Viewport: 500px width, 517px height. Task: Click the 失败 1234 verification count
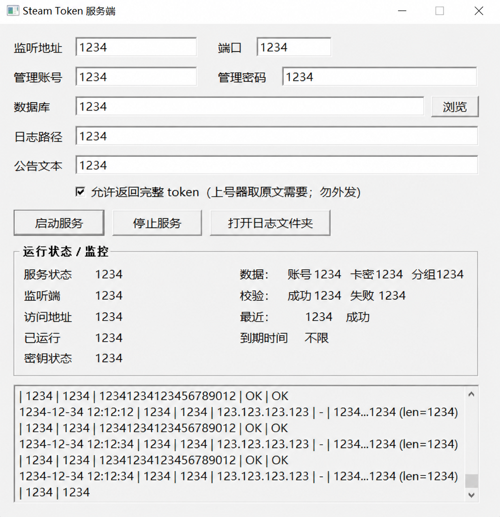[378, 296]
